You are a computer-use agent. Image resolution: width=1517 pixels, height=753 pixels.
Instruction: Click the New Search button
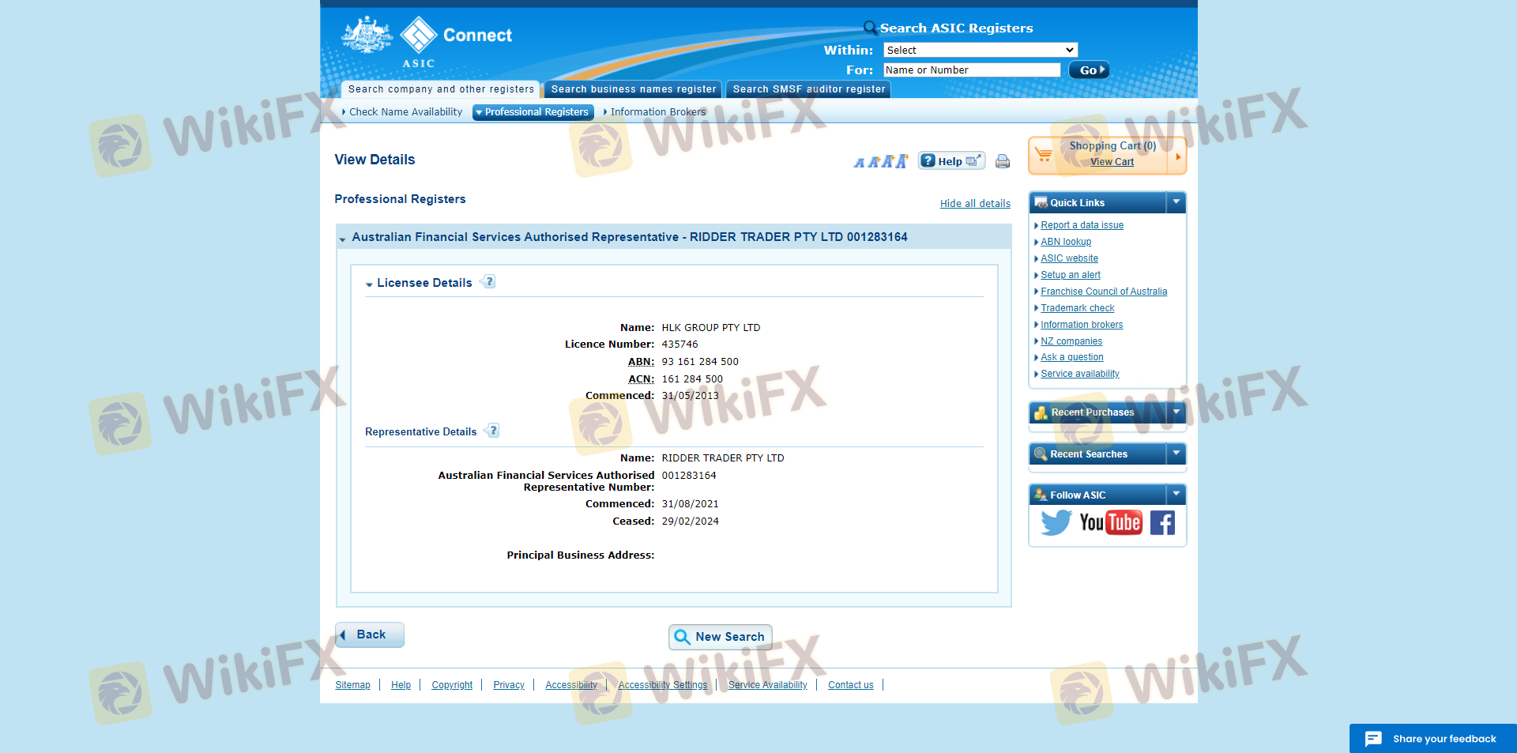click(720, 637)
